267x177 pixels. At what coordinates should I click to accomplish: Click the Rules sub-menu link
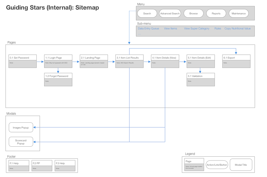218,28
